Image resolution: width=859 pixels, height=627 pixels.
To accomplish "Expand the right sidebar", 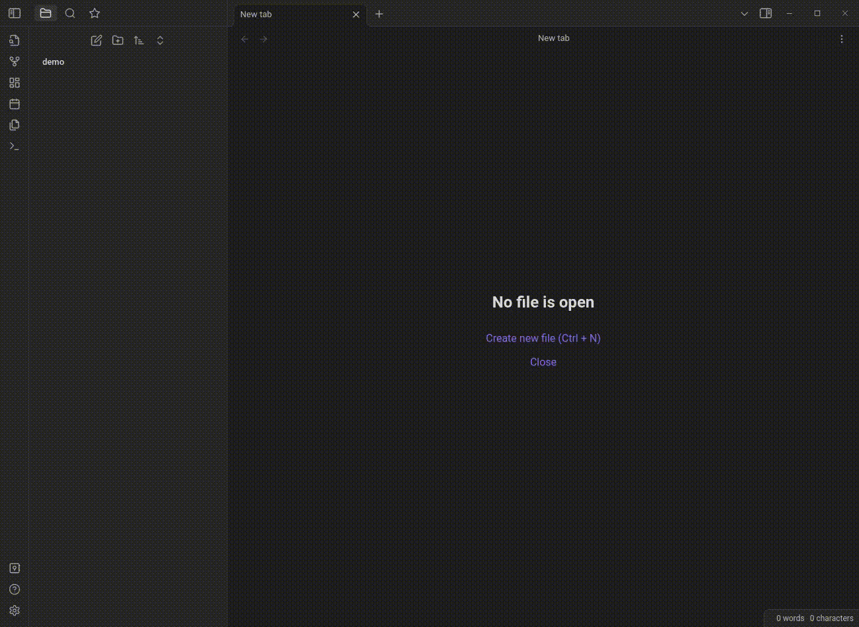I will pos(766,13).
